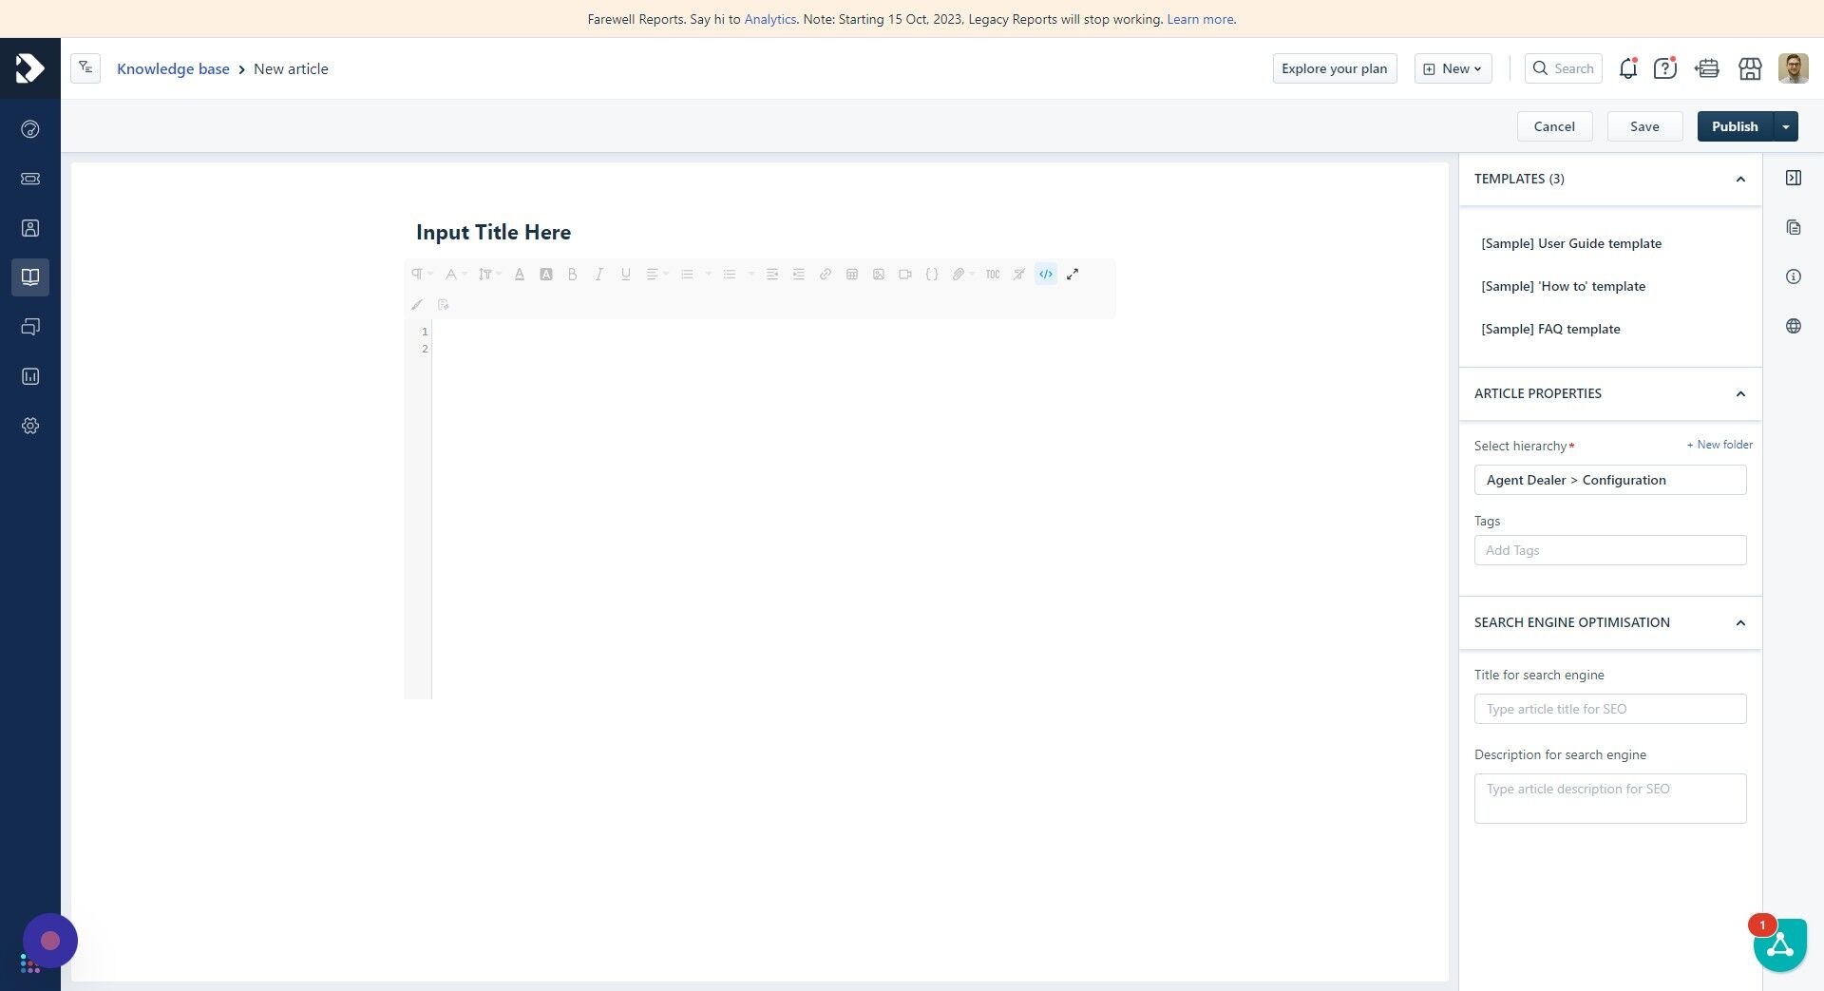Viewport: 1824px width, 991px height.
Task: Insert a table of contents via the TOC icon
Action: 993,274
